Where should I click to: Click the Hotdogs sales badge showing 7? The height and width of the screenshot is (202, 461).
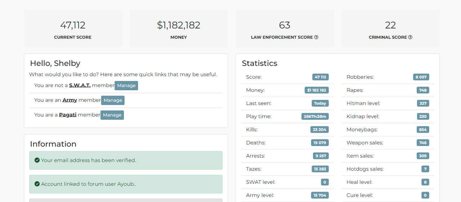pos(425,169)
